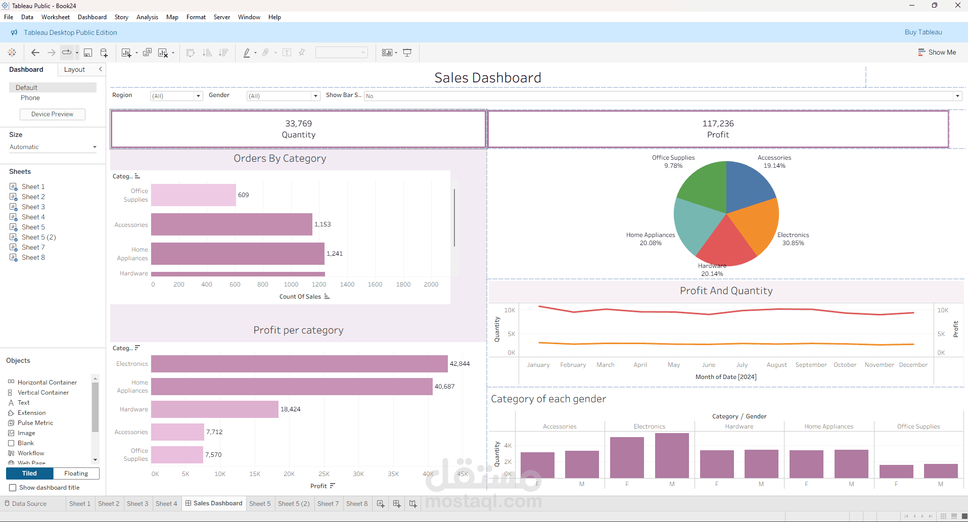Open the Analysis menu
968x522 pixels.
147,17
